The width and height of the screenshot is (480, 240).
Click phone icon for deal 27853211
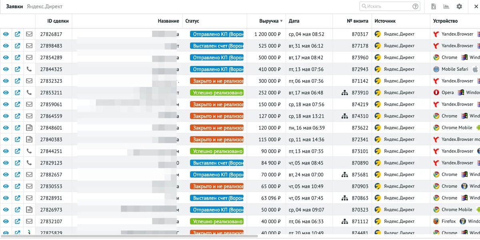(x=29, y=92)
